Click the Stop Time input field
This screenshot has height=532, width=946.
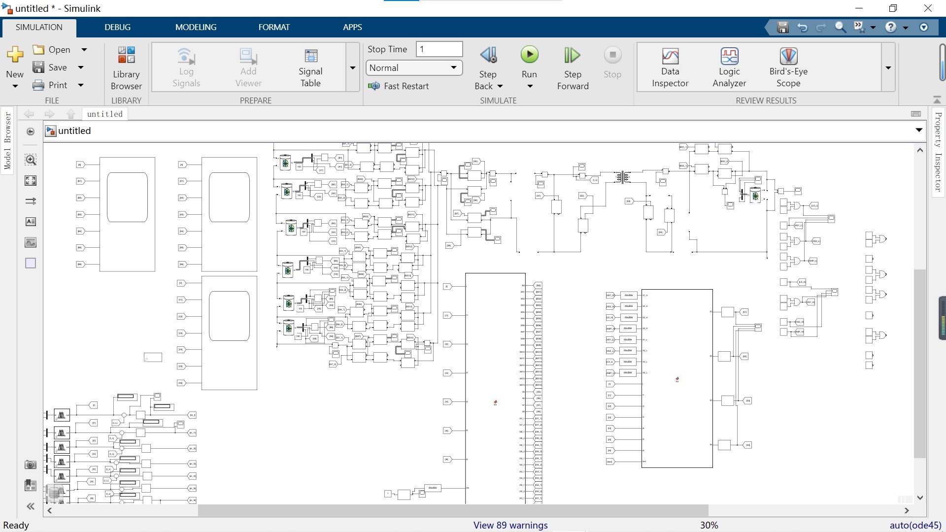(439, 49)
